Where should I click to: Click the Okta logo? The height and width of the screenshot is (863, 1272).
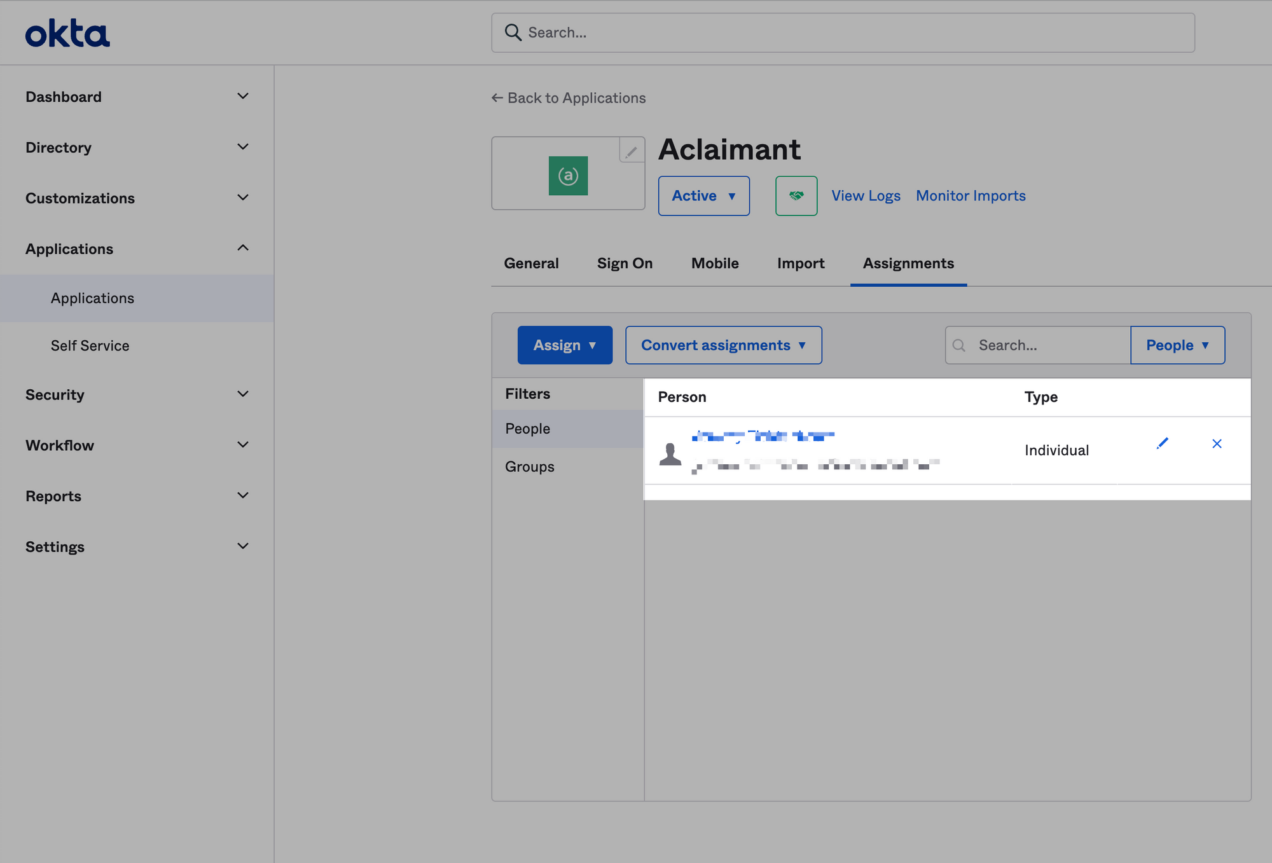tap(67, 33)
